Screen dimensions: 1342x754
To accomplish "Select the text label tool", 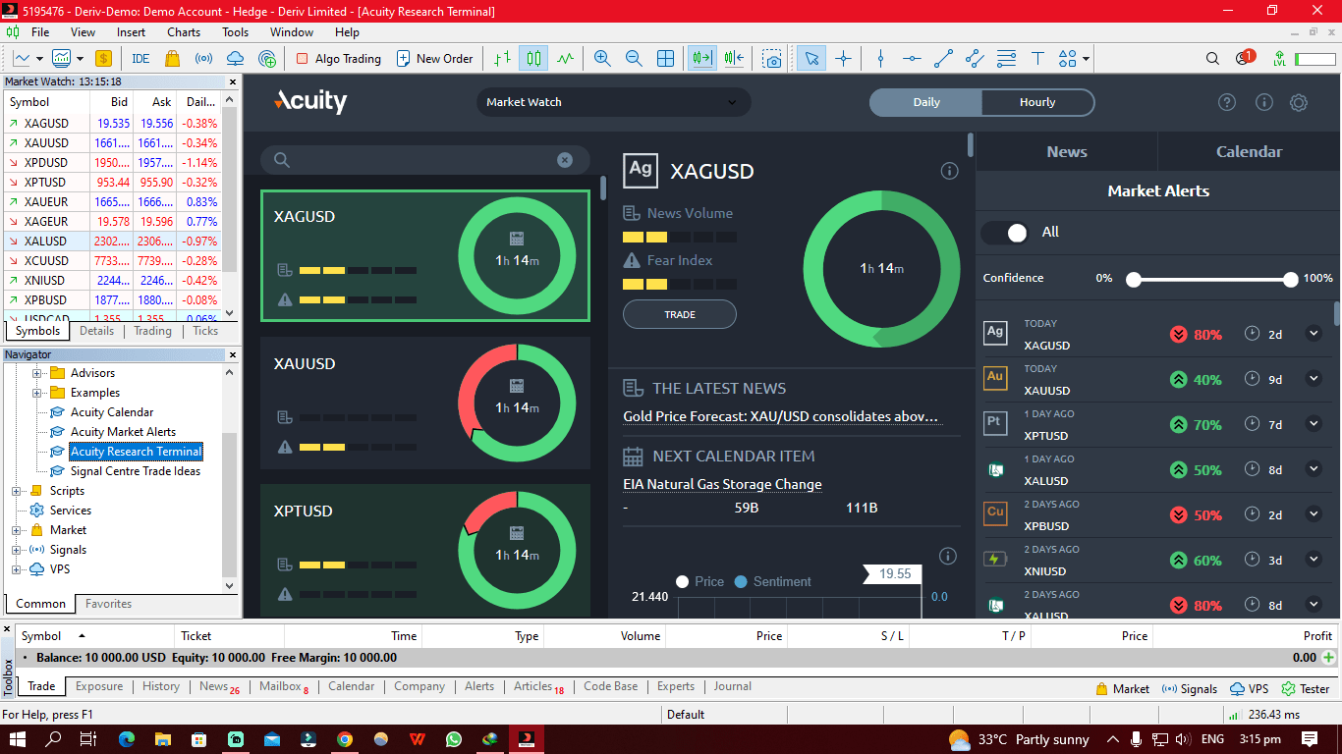I will [1038, 59].
